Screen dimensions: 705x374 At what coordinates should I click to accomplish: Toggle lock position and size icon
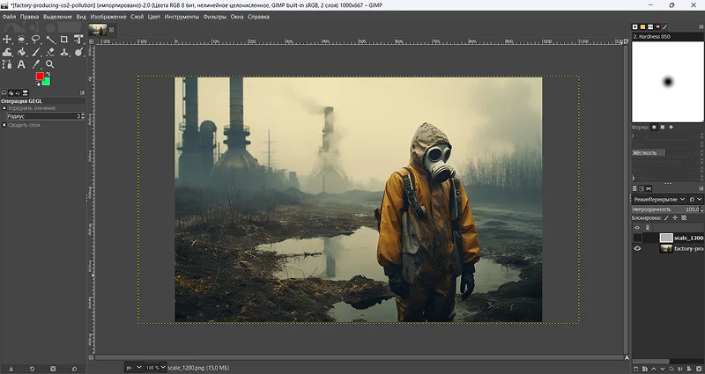pos(675,217)
